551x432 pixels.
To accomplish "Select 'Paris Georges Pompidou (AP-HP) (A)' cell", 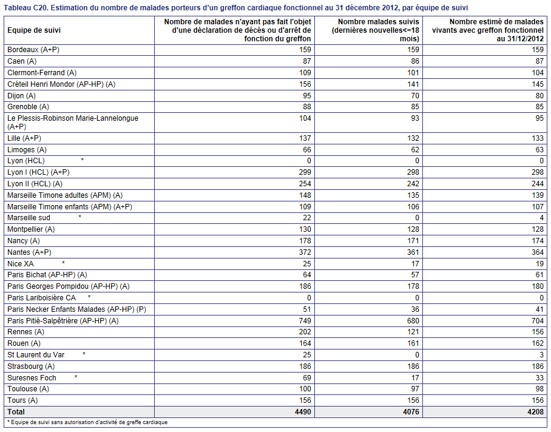I will (69, 286).
